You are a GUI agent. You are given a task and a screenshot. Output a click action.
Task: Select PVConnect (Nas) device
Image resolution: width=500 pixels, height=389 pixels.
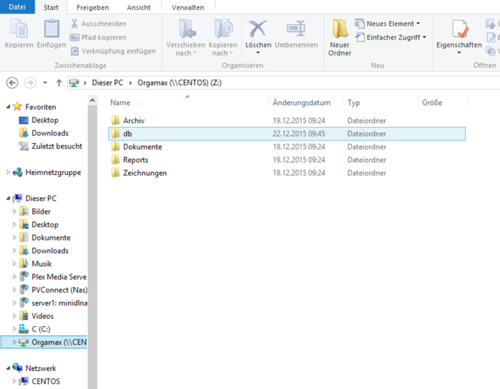coord(53,290)
